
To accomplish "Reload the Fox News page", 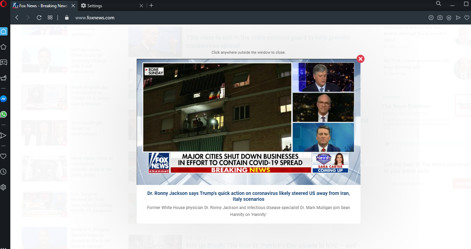I will tap(39, 18).
